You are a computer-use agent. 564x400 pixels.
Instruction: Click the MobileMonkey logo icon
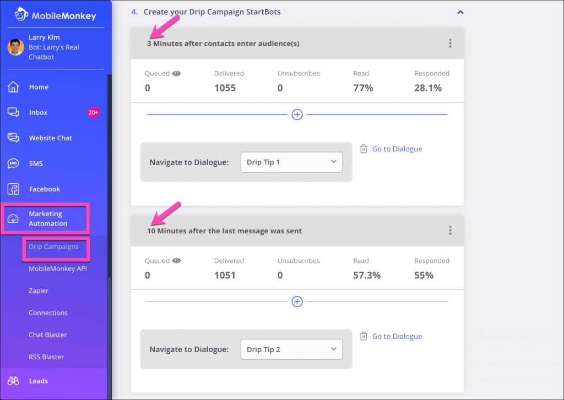click(x=21, y=14)
